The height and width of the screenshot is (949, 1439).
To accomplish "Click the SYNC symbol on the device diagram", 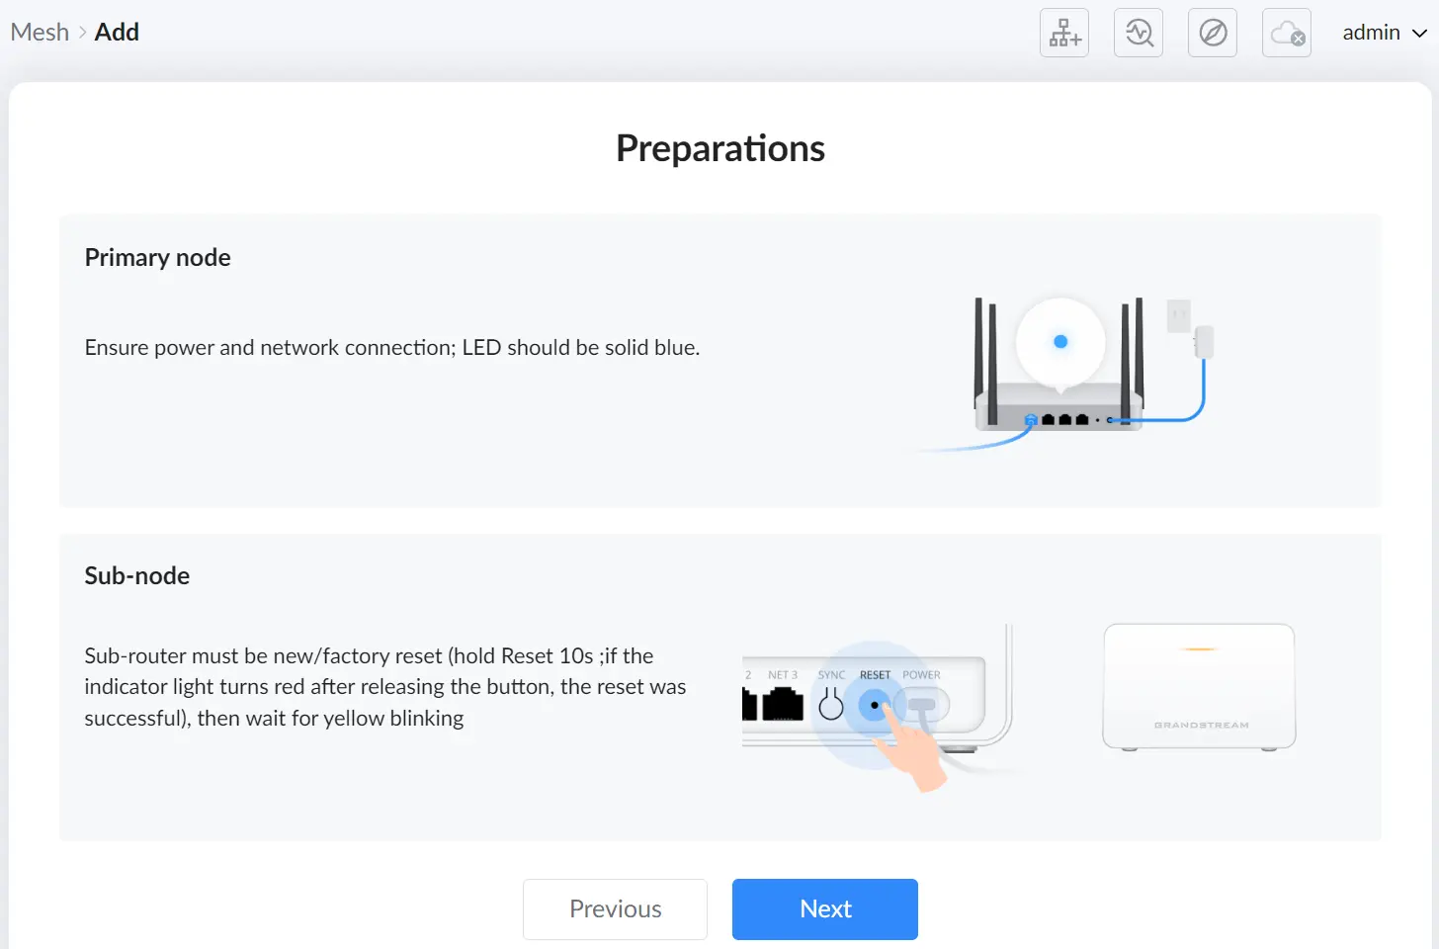I will (x=831, y=705).
